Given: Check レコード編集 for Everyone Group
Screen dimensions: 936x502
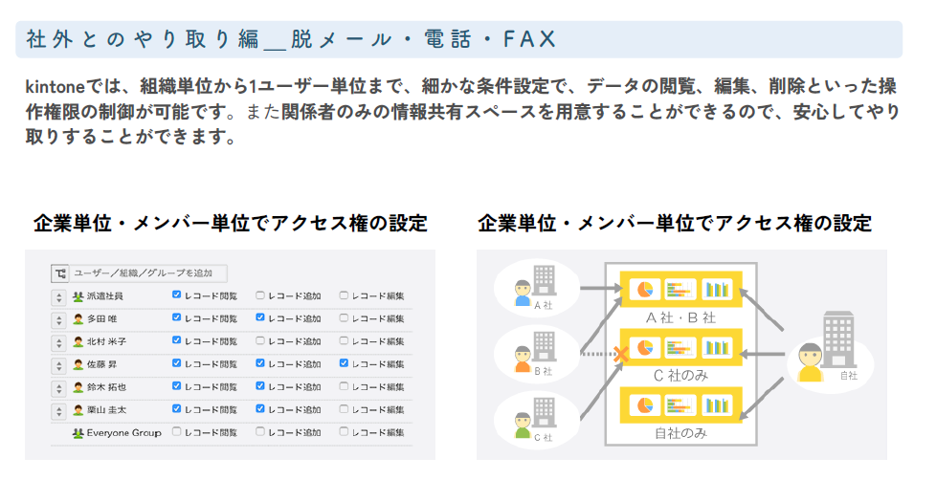Looking at the screenshot, I should click(344, 431).
